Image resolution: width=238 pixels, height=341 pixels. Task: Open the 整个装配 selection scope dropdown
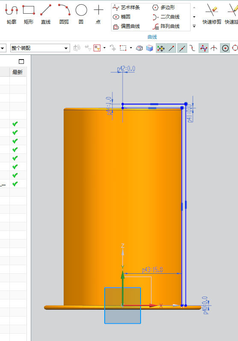point(40,48)
